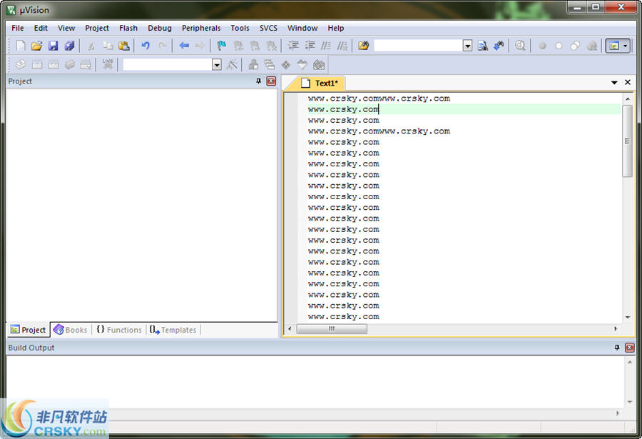
Task: Switch to the Functions tab
Action: tap(119, 330)
